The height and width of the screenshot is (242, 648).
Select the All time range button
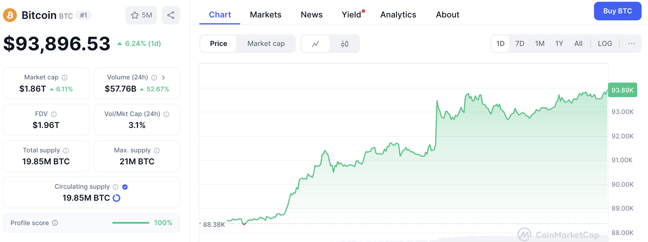[x=578, y=44]
